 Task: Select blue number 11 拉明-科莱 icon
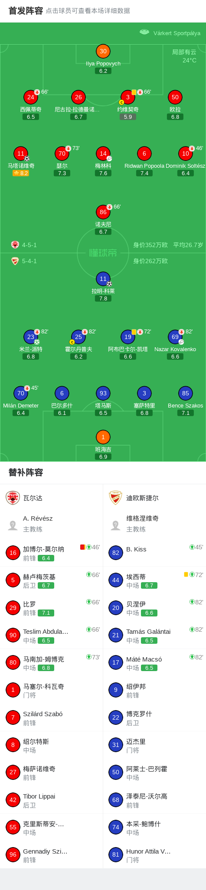103,279
